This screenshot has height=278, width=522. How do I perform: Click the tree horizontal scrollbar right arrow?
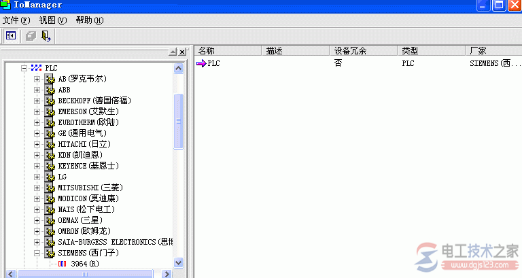(167, 274)
